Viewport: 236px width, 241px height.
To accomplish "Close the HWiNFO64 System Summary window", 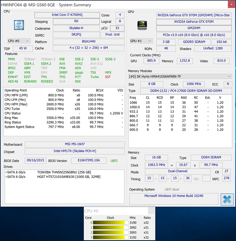I will point(231,4).
